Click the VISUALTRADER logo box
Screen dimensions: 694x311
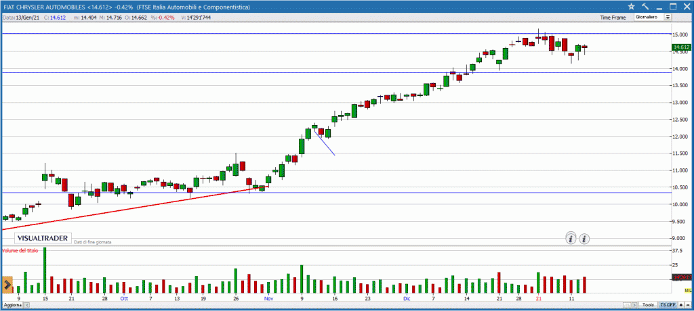(x=43, y=239)
